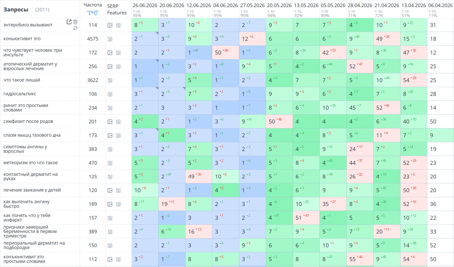Click the image SERP icon for симфизит после родов
Image resolution: width=454 pixels, height=267 pixels.
tap(110, 122)
